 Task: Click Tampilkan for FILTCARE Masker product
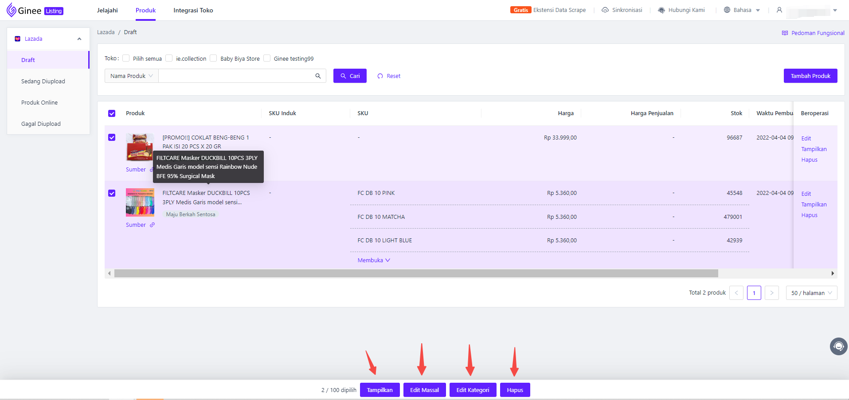point(814,204)
